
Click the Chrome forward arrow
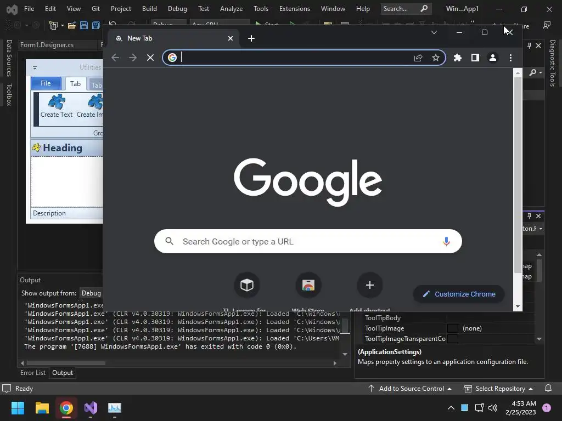click(133, 58)
